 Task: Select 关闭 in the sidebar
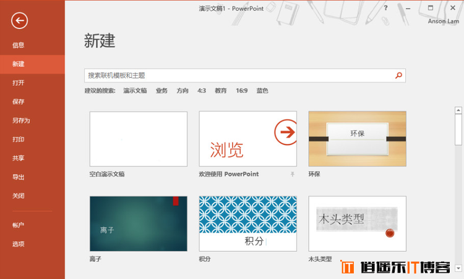[19, 196]
